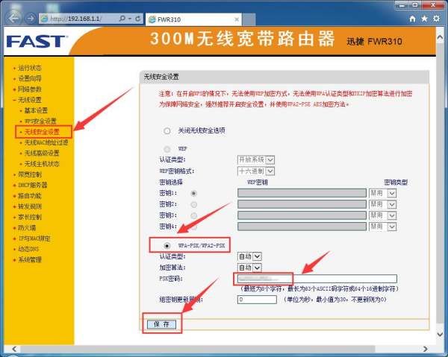
Task: Open 无线主机状态 in the sidebar
Action: click(x=42, y=164)
